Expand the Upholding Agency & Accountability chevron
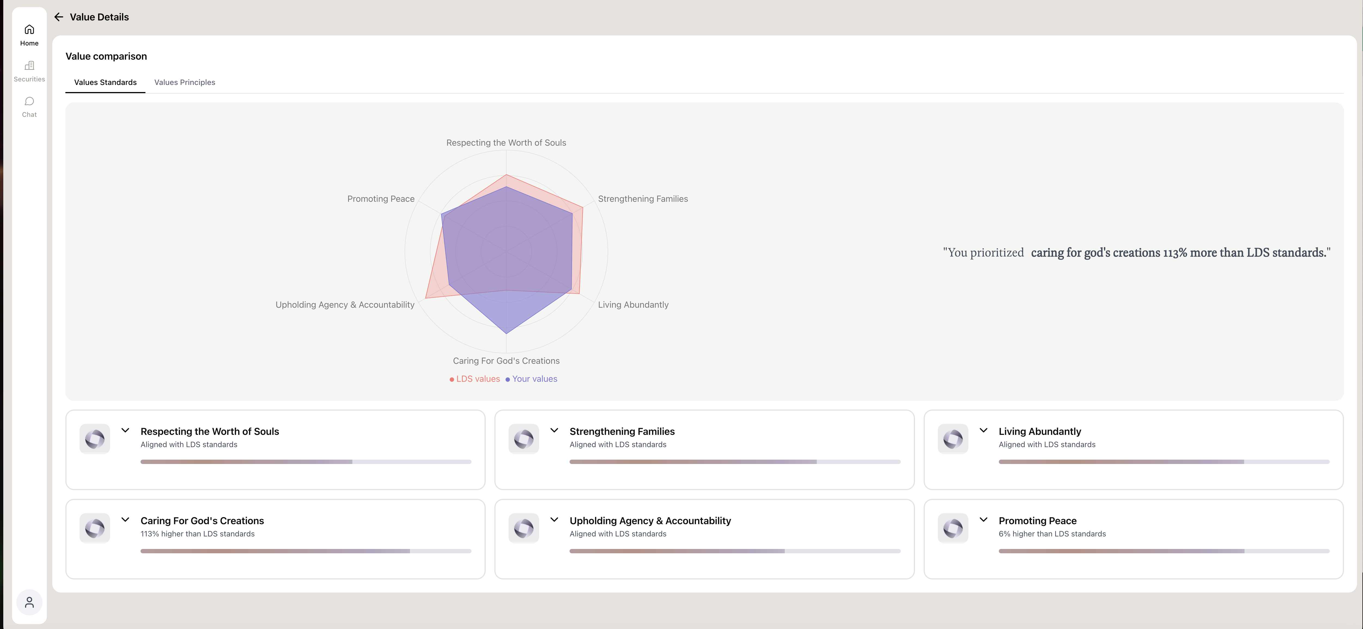The width and height of the screenshot is (1363, 629). point(554,520)
